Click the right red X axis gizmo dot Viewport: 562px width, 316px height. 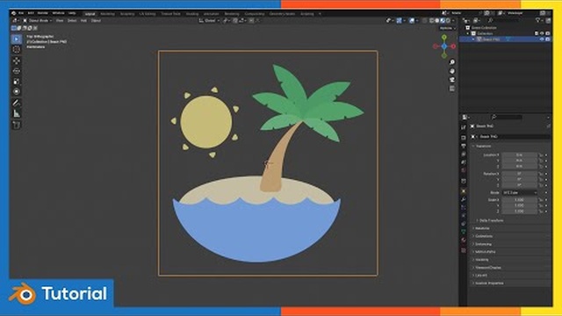pyautogui.click(x=453, y=47)
